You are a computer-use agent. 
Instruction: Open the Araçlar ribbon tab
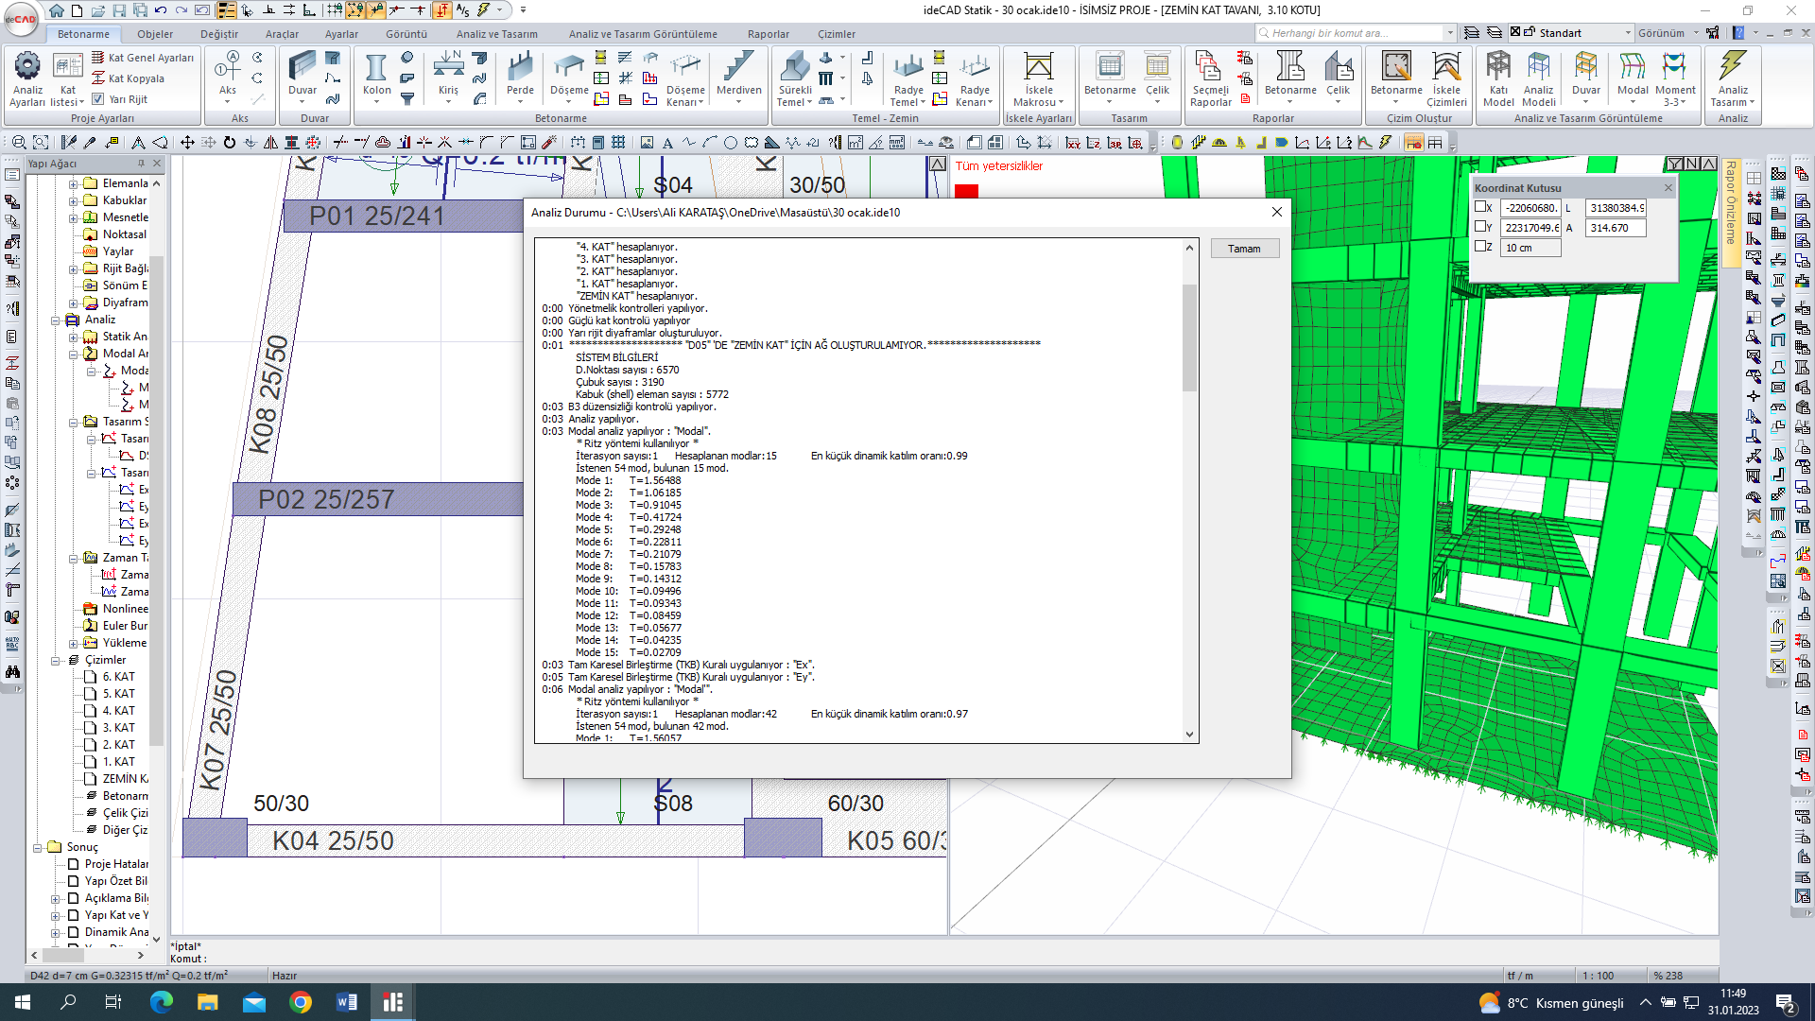(282, 34)
